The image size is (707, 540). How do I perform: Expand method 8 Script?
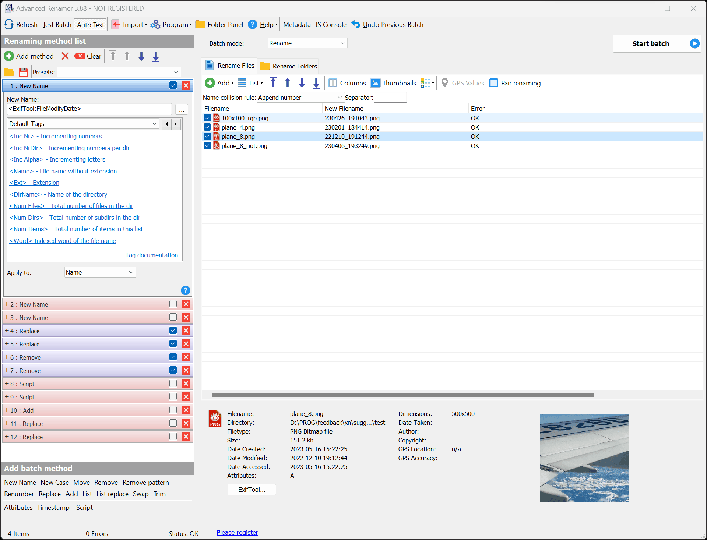(x=7, y=384)
